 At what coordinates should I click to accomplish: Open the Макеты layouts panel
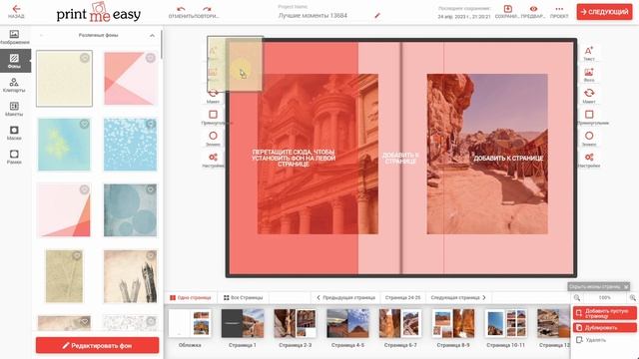click(x=14, y=109)
